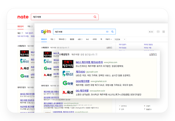Click the 초특가 제주여행 thumbnail in Nate window

24,53
